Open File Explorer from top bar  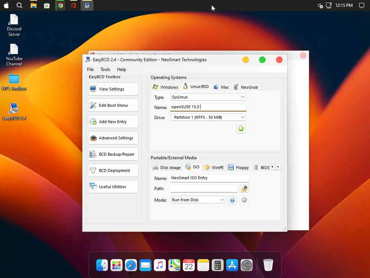tap(34, 5)
